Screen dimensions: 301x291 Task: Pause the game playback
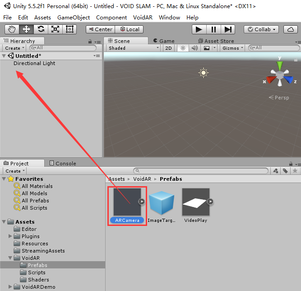tap(213, 30)
